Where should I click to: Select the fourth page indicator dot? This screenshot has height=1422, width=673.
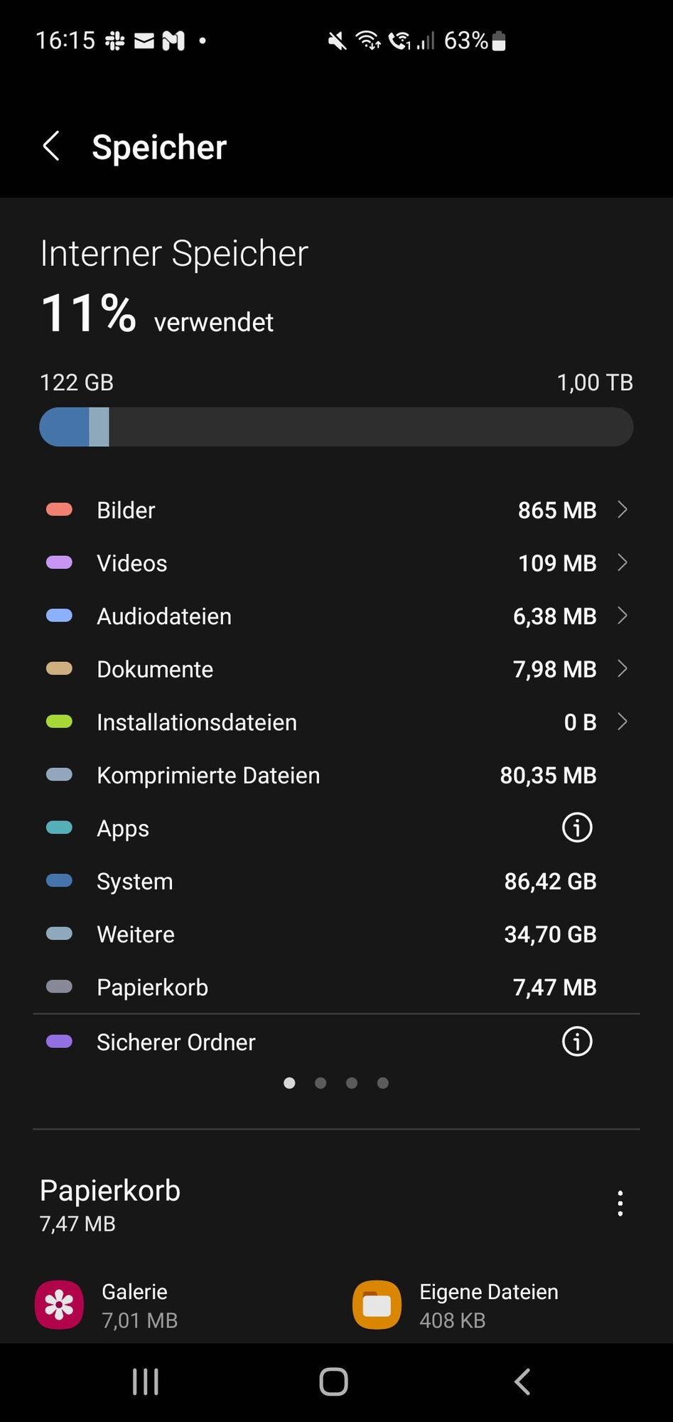[x=383, y=1083]
